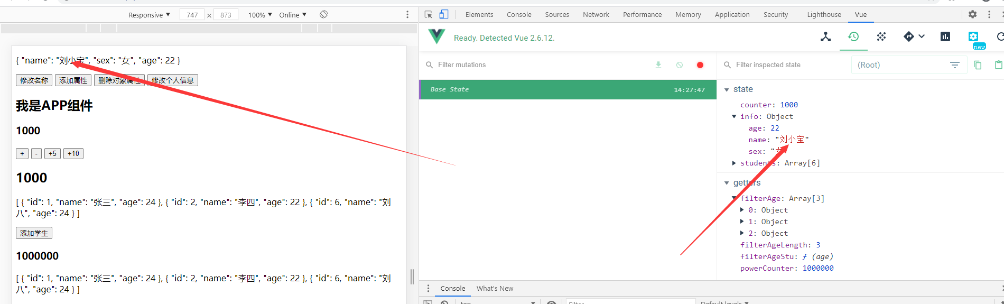This screenshot has height=304, width=1004.
Task: Open the What's New drawer tab
Action: click(495, 288)
